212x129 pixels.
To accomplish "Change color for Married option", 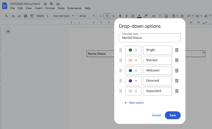I will coord(133,60).
